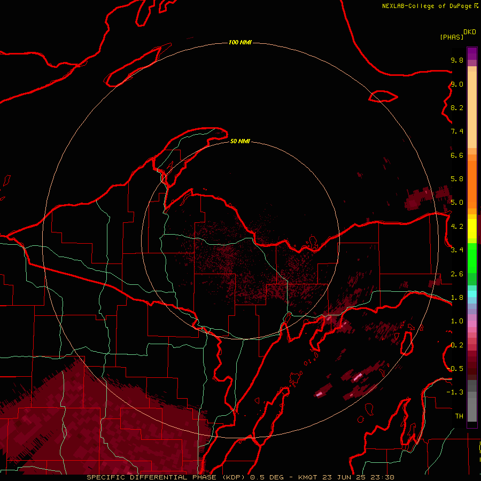This screenshot has width=481, height=481.
Task: Click the 2.6 color scale label
Action: coord(457,274)
